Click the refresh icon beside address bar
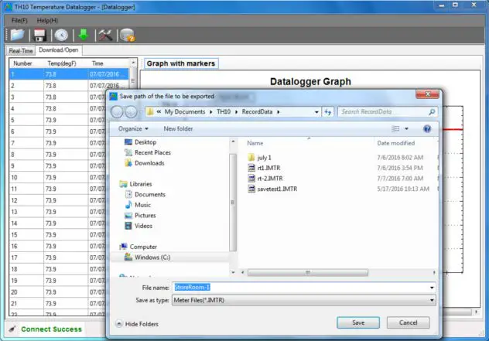 tap(328, 112)
